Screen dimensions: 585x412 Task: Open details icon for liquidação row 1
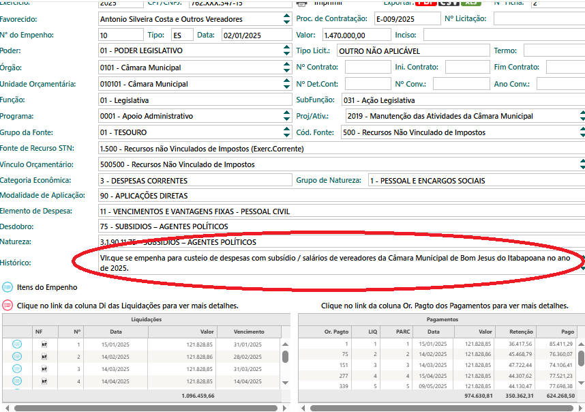pyautogui.click(x=17, y=344)
